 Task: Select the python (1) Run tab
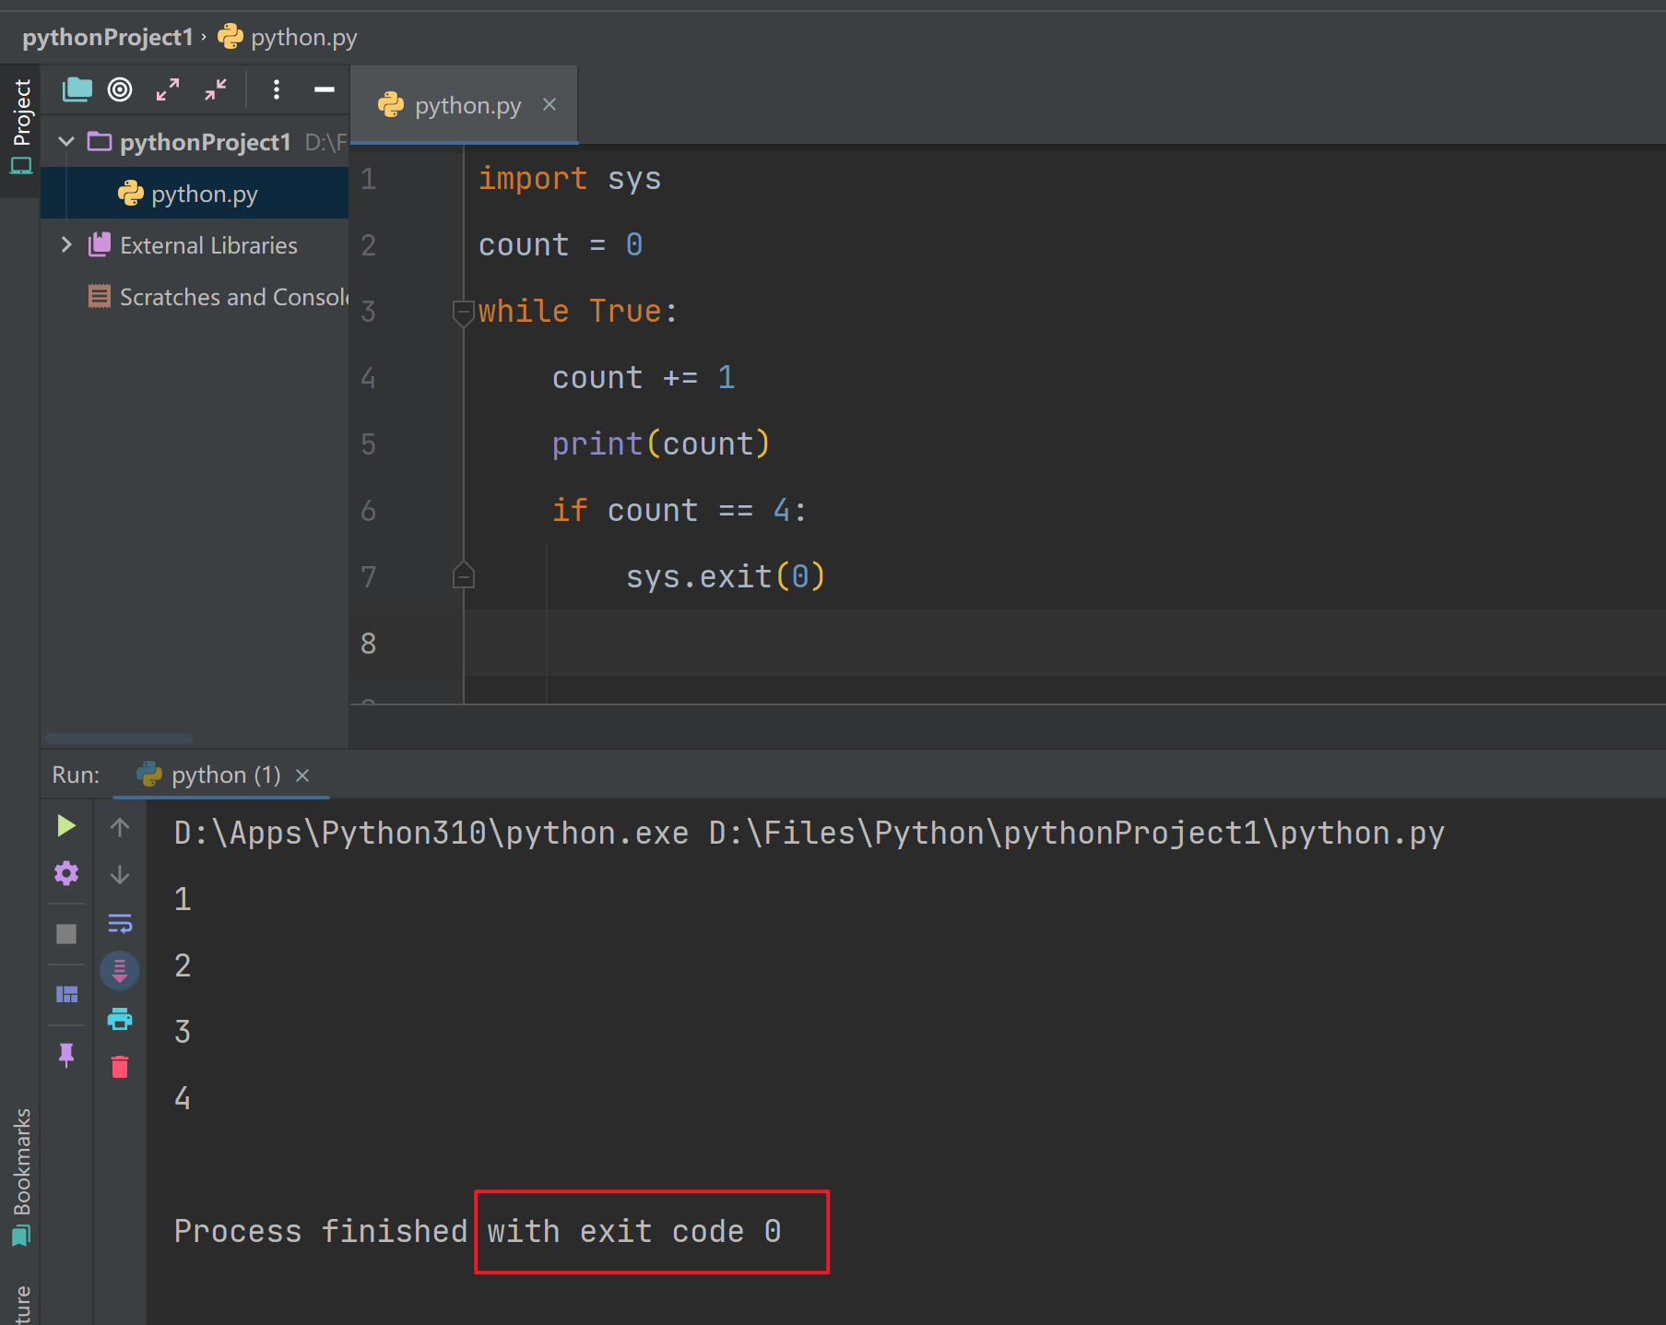[x=221, y=775]
